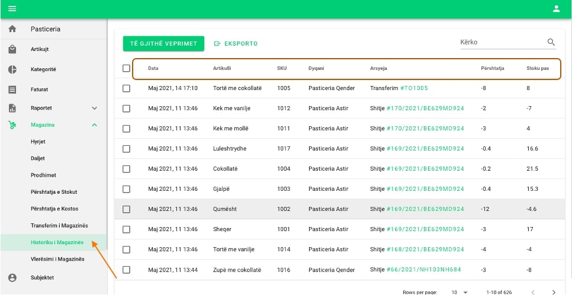Open transfer link #TO1005
This screenshot has height=307, width=572.
pos(414,88)
